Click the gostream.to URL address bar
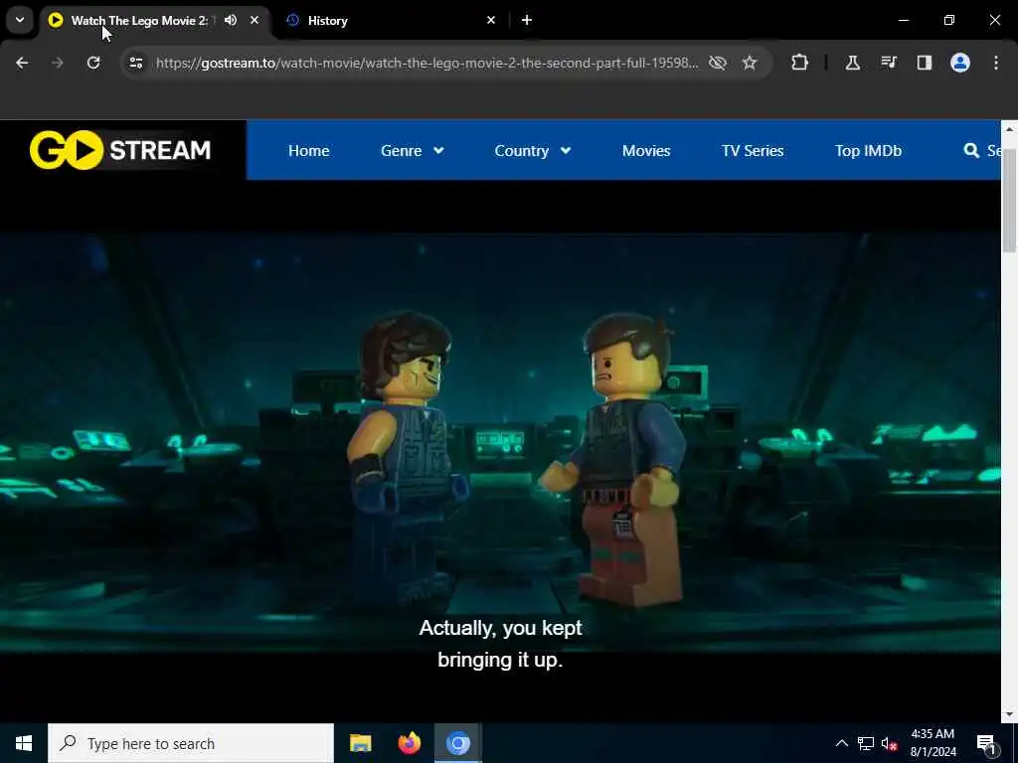This screenshot has height=763, width=1018. tap(426, 63)
